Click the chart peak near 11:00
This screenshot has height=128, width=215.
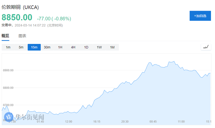pyautogui.click(x=174, y=61)
